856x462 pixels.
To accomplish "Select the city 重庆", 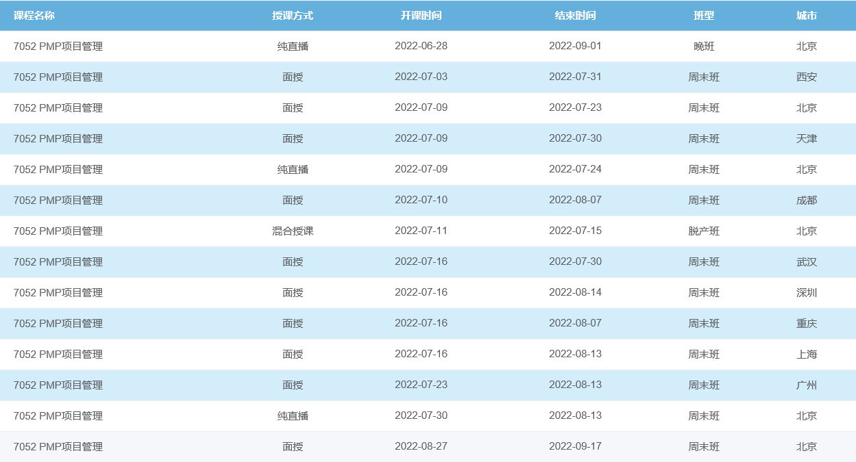I will coord(807,324).
